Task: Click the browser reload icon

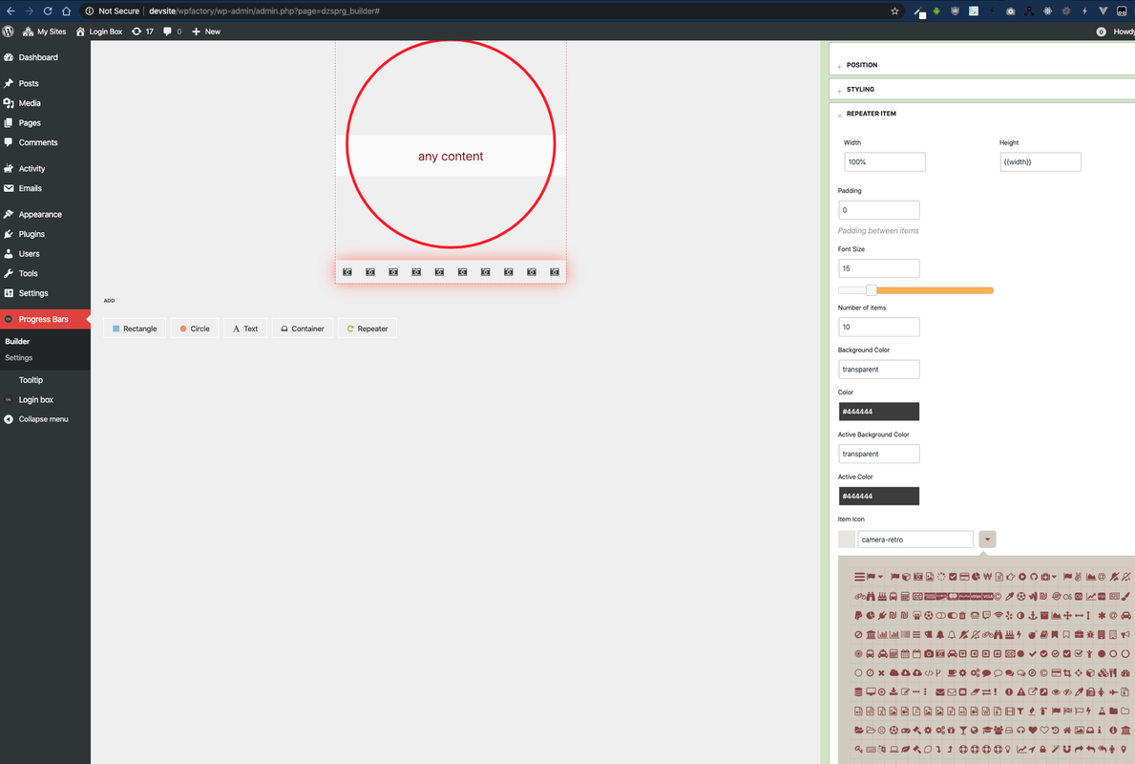Action: 48,11
